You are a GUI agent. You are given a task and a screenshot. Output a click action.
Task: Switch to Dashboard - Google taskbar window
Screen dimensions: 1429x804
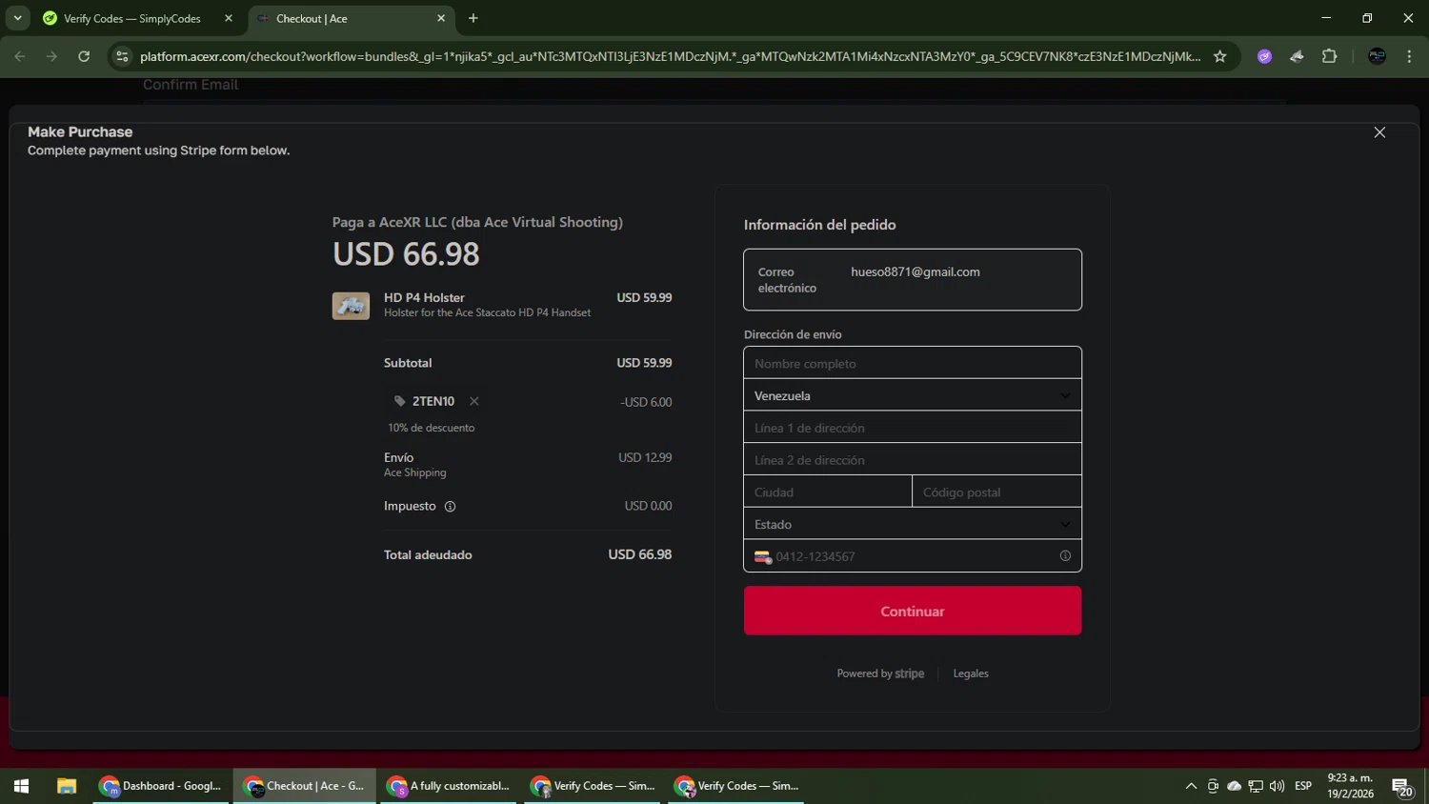click(x=161, y=786)
